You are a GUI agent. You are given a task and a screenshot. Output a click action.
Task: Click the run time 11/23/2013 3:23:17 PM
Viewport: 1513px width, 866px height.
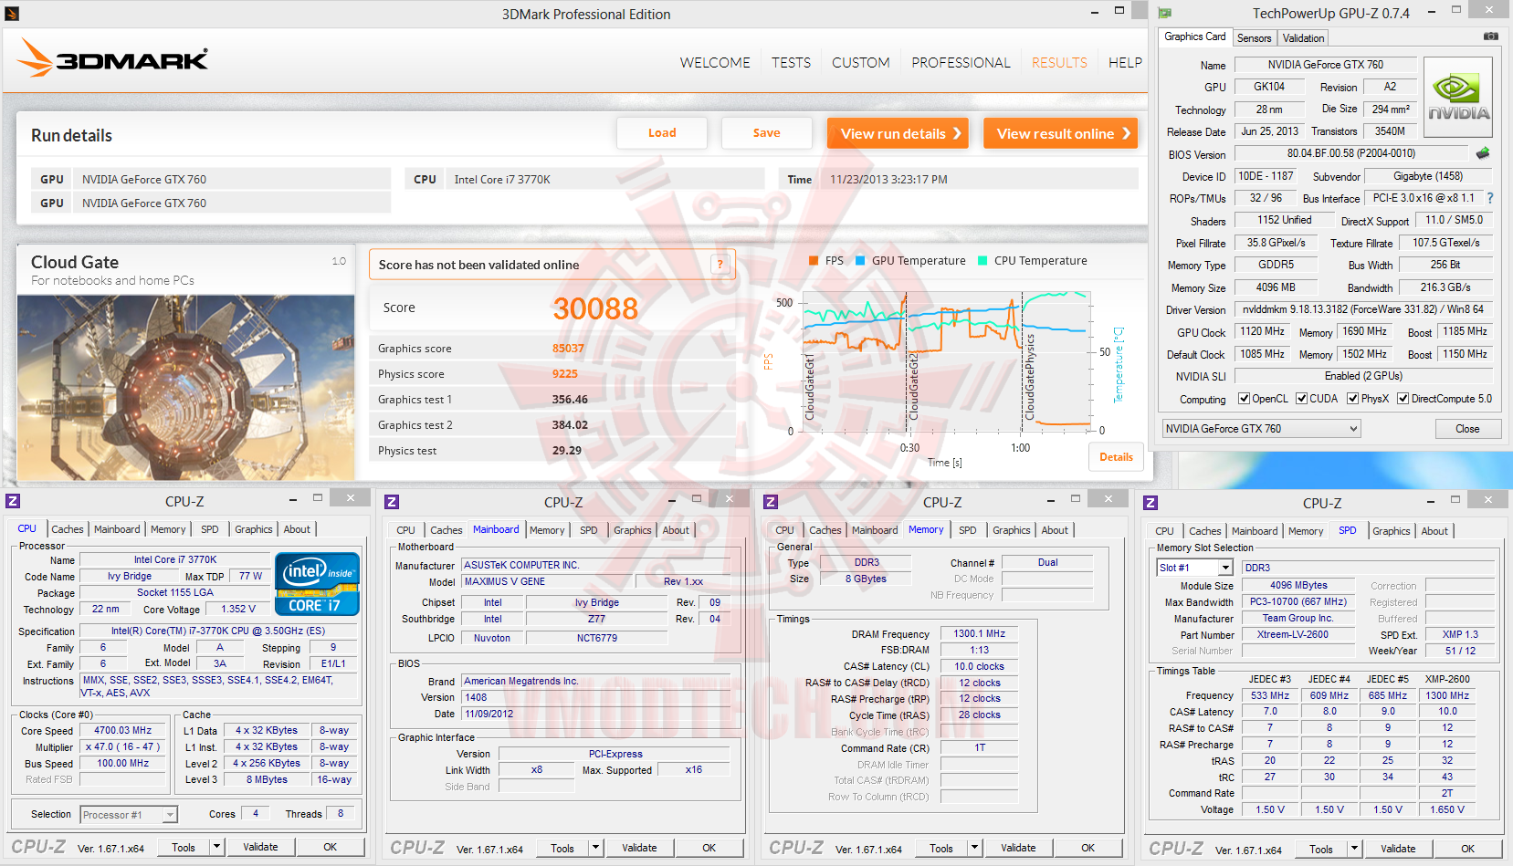(x=888, y=180)
